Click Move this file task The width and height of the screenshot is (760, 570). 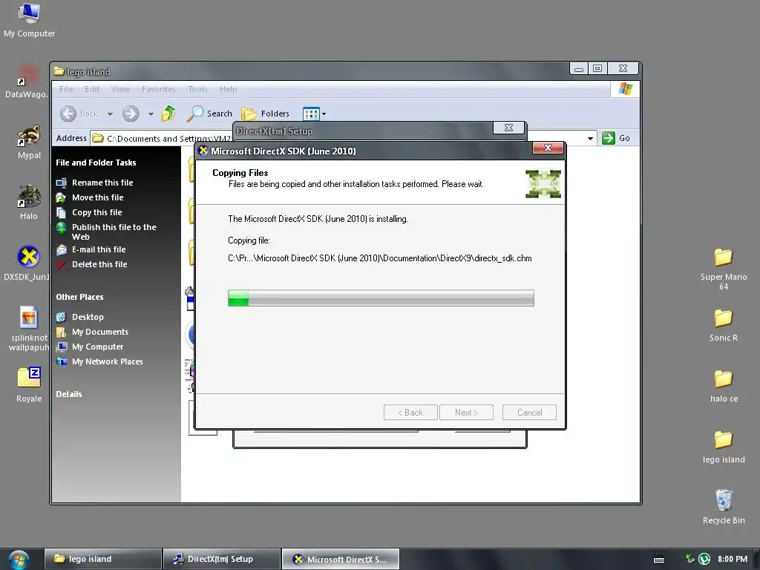pyautogui.click(x=97, y=197)
